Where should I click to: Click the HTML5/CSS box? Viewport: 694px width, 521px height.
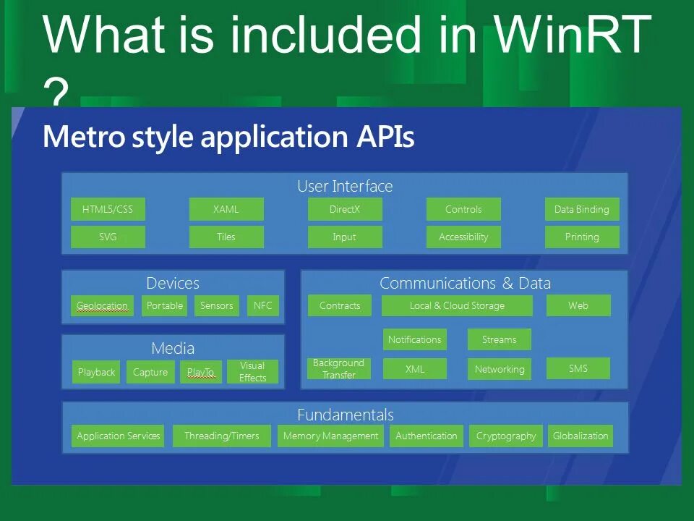tap(108, 209)
